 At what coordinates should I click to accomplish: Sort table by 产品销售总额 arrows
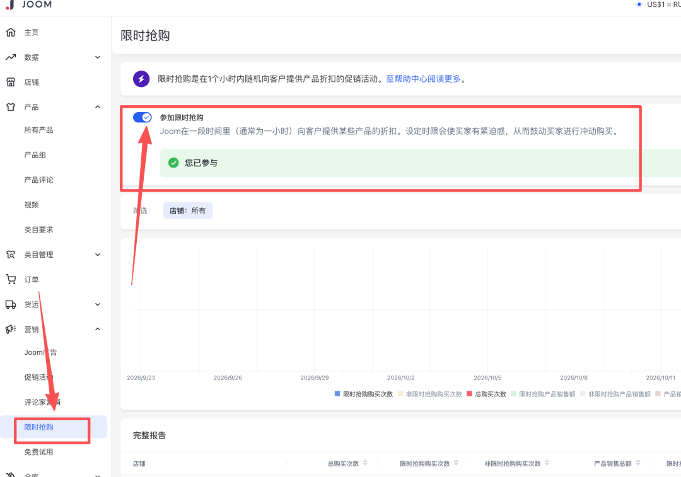(x=638, y=463)
